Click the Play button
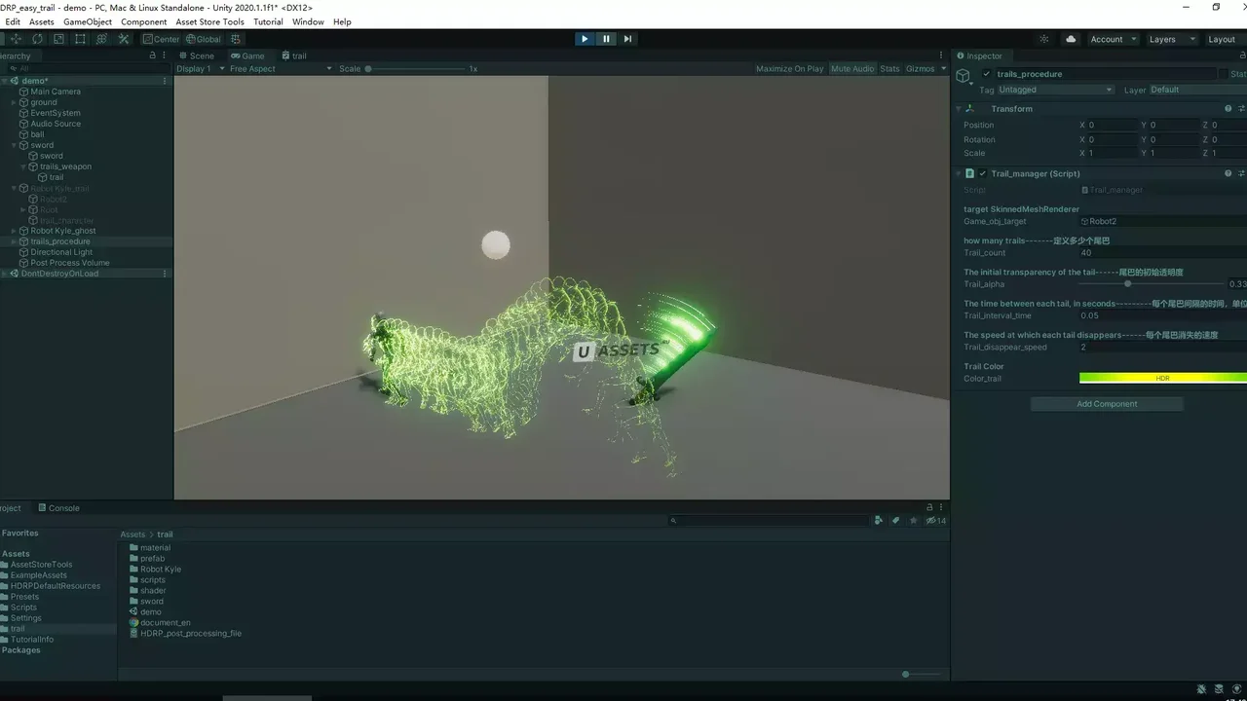This screenshot has width=1247, height=701. pyautogui.click(x=585, y=39)
